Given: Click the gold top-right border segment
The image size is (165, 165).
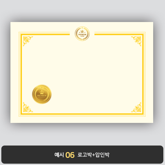Looking at the screenshot, I should coord(119,35).
